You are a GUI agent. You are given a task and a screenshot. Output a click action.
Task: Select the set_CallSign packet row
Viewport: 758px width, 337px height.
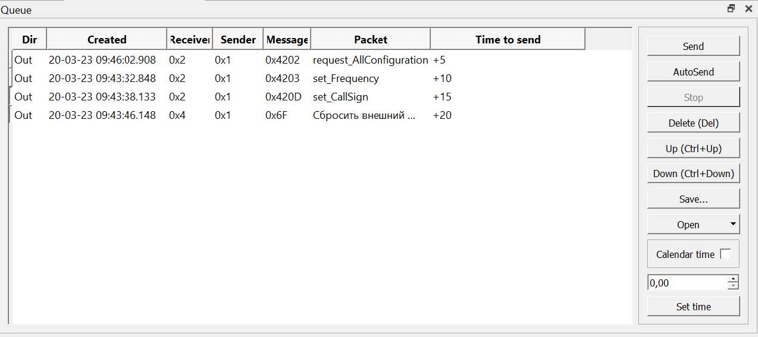tap(340, 97)
